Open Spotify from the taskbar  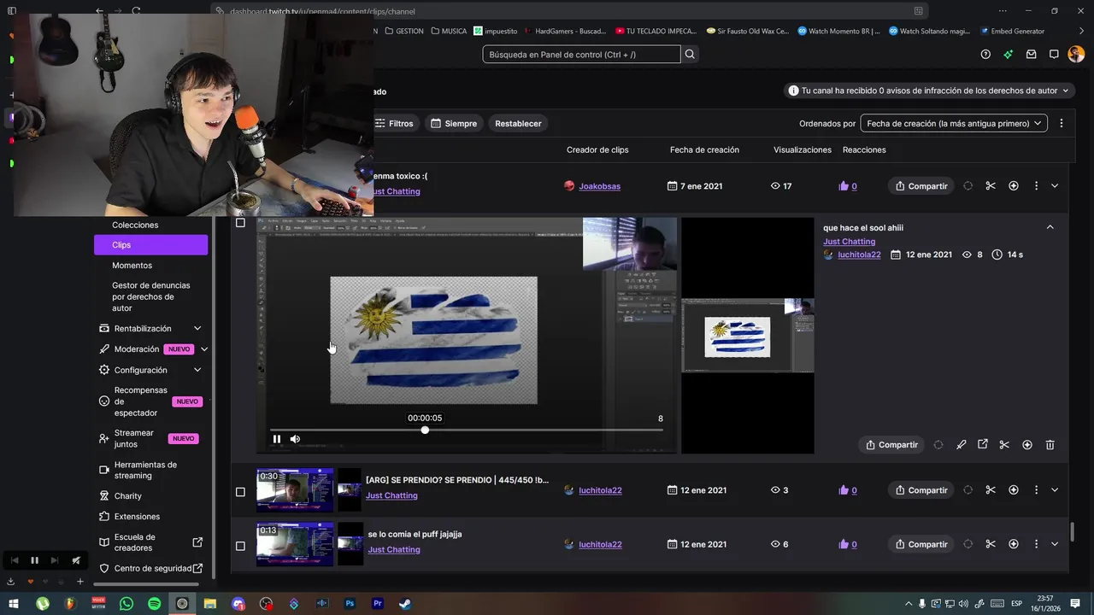click(154, 604)
